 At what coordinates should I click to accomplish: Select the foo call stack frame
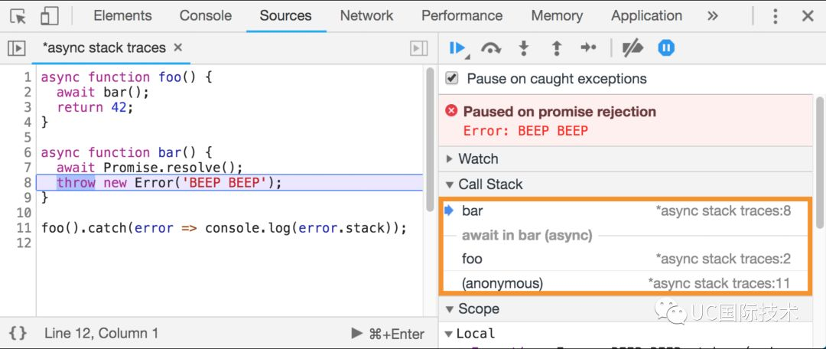click(x=625, y=259)
